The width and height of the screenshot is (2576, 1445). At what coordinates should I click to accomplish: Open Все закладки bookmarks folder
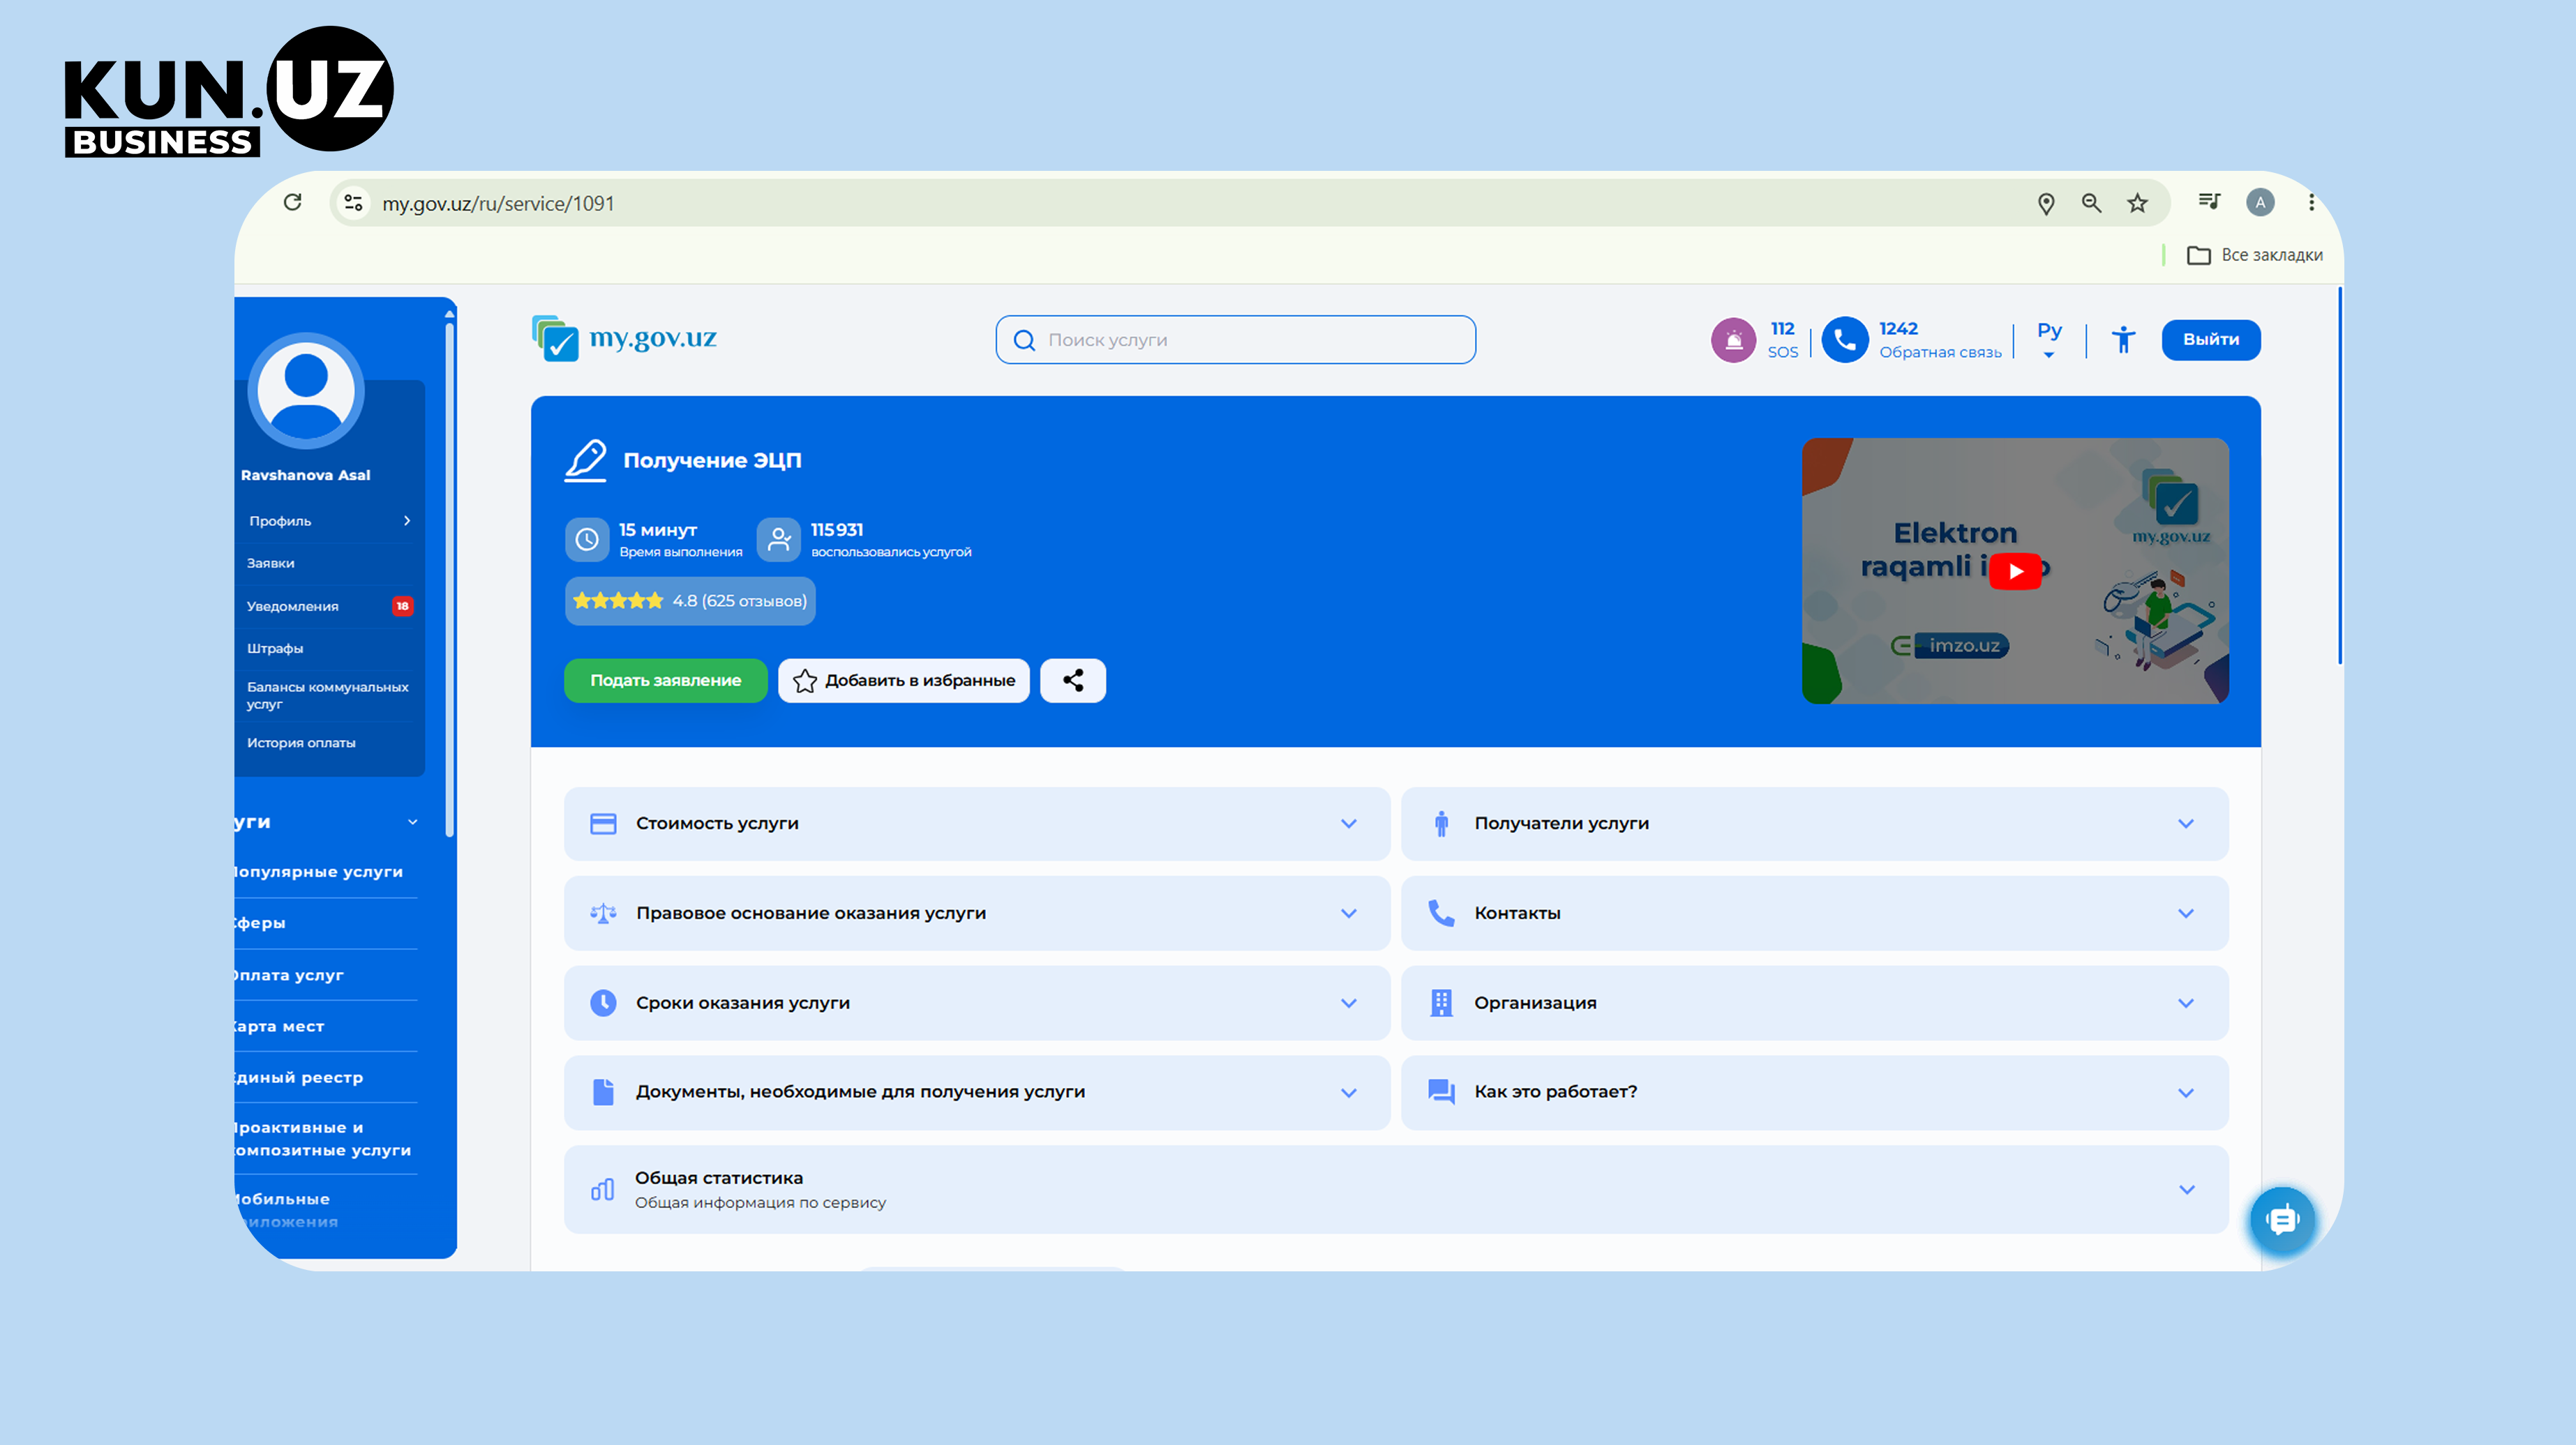(2255, 255)
